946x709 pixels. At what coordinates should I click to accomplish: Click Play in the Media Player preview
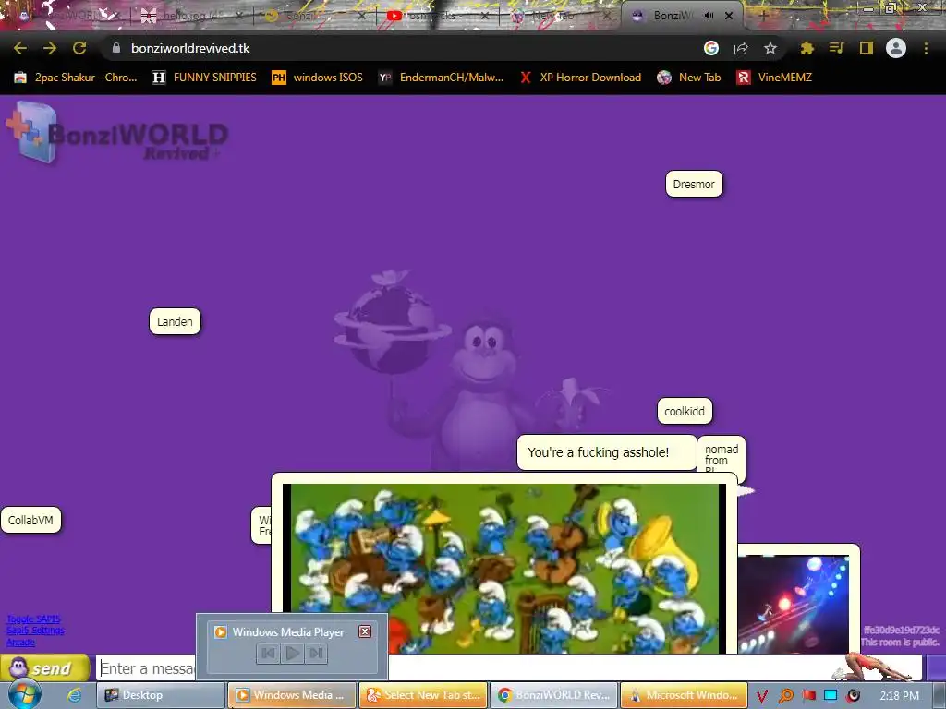[292, 653]
